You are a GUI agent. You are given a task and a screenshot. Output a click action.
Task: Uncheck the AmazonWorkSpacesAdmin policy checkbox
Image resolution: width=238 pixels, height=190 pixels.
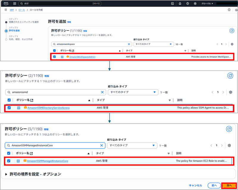pos(54,57)
